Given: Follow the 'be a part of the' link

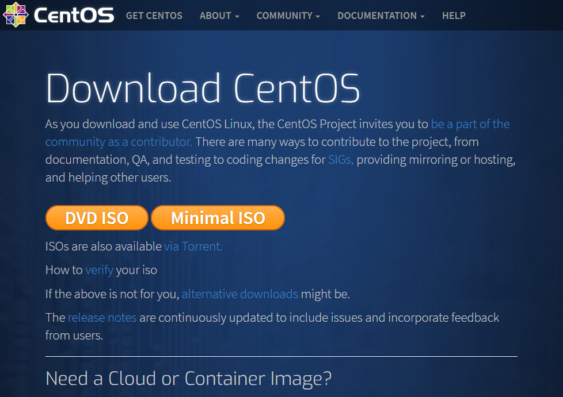Looking at the screenshot, I should click(470, 124).
